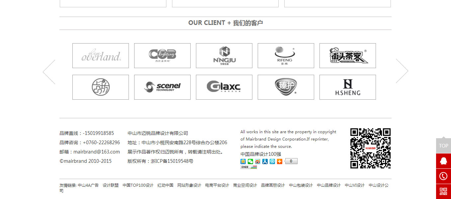Share via the green WeChat icon

pyautogui.click(x=250, y=161)
